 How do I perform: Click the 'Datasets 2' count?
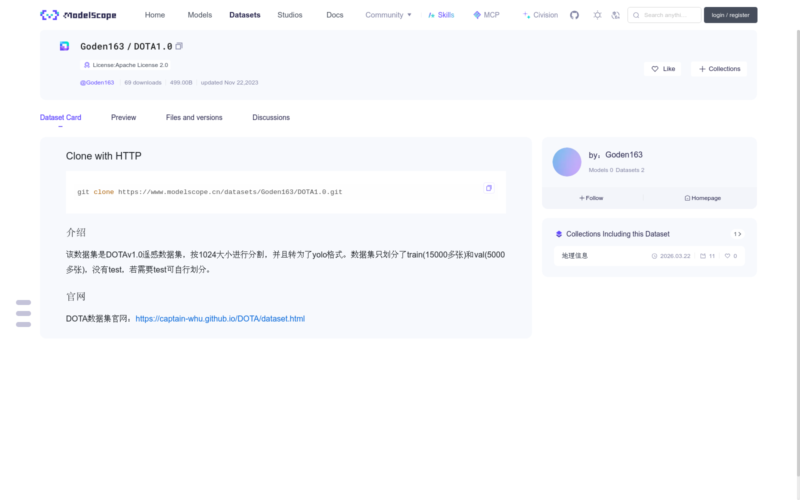630,170
